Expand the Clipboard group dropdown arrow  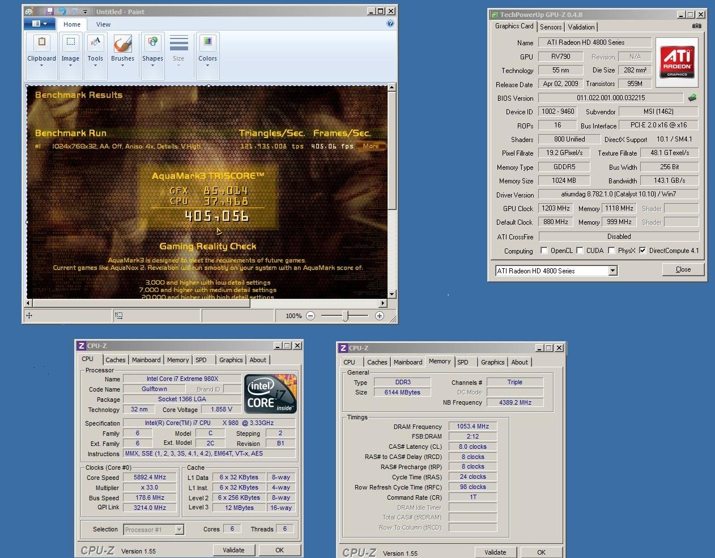42,66
